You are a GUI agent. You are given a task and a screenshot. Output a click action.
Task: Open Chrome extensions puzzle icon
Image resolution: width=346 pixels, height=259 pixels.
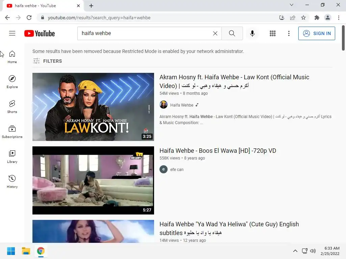coord(317,18)
